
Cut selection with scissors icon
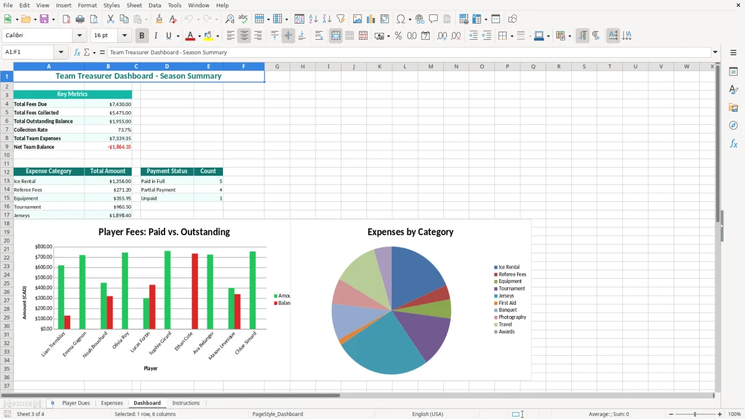point(110,19)
